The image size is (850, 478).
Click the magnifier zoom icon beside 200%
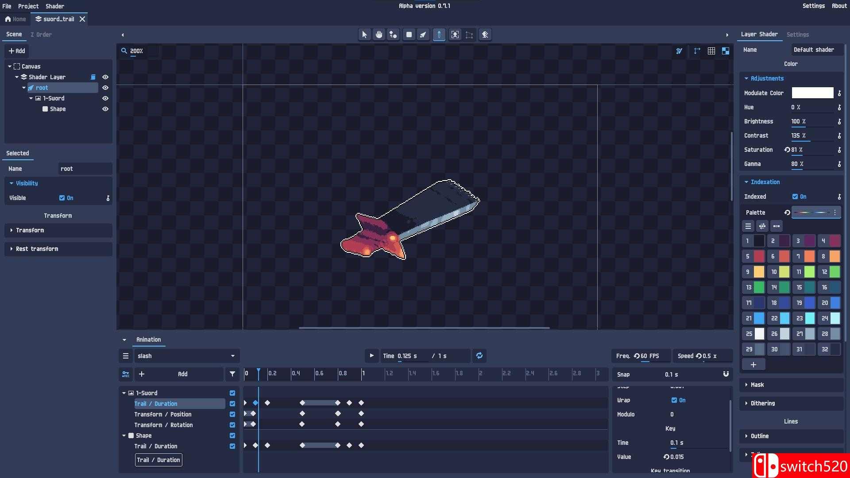(x=124, y=51)
